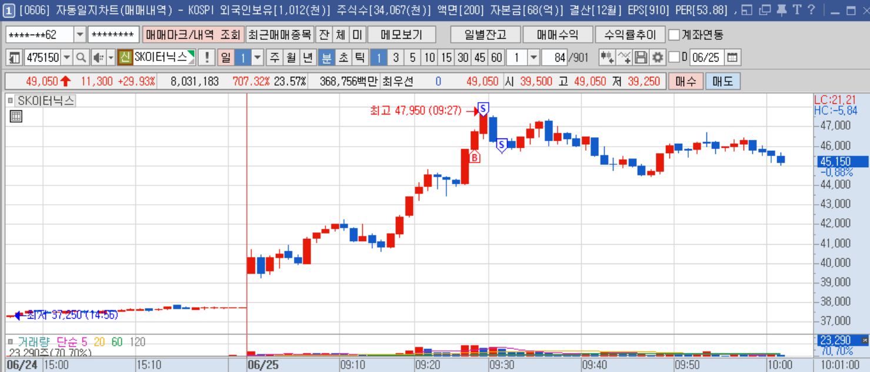Click the date field 06/25
870x372 pixels.
click(x=706, y=58)
